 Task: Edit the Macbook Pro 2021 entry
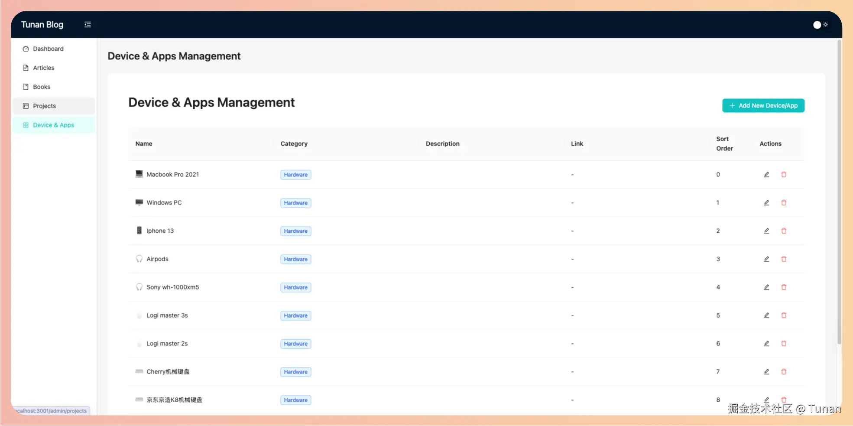pos(766,175)
